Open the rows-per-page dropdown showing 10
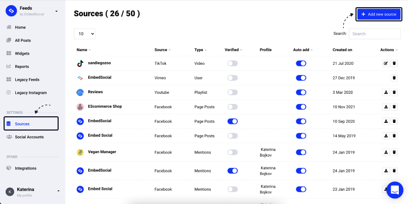 85,34
